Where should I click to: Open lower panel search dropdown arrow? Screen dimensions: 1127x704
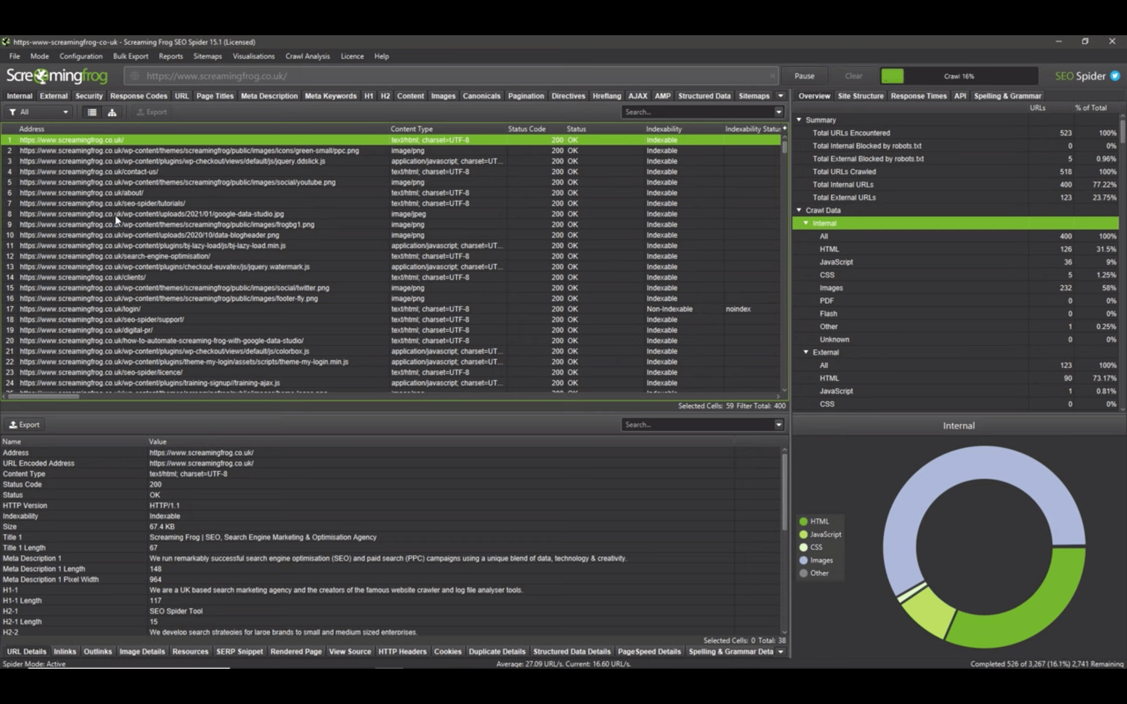pos(779,424)
